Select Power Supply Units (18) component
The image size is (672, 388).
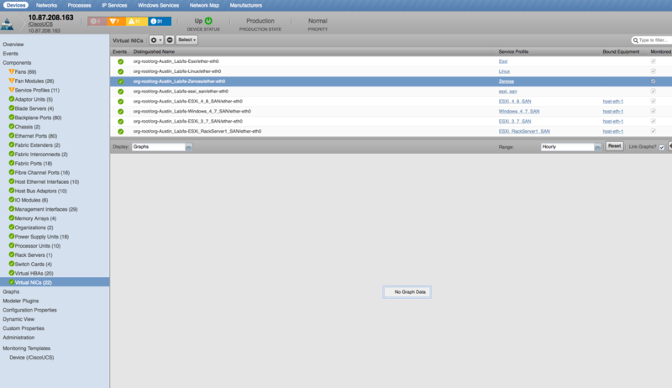tap(41, 236)
